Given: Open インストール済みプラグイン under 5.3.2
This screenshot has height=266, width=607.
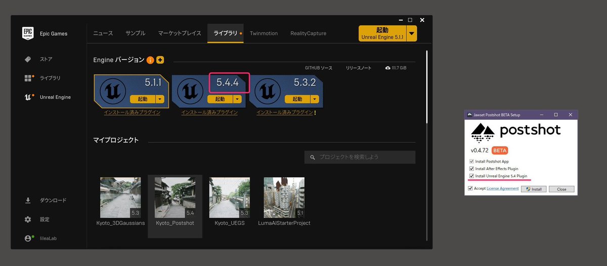Looking at the screenshot, I should [284, 113].
